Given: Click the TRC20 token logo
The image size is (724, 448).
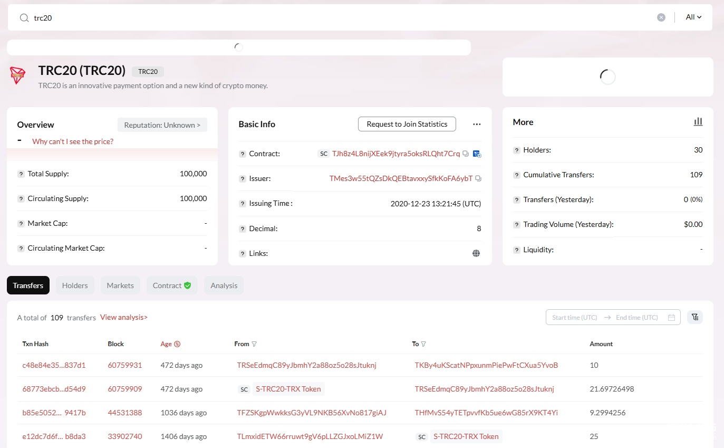Looking at the screenshot, I should click(18, 75).
